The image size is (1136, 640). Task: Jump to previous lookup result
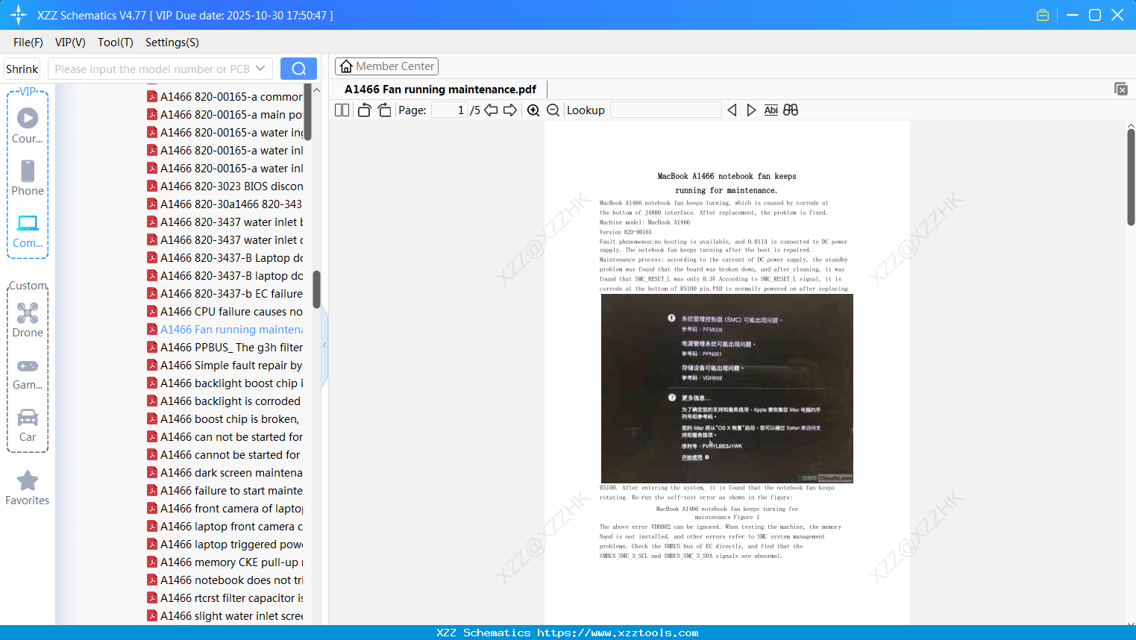(x=732, y=110)
